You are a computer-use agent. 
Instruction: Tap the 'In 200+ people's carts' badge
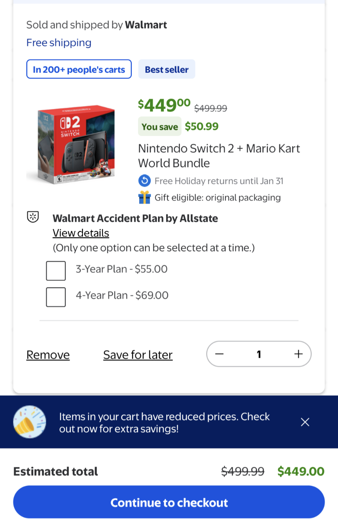[79, 69]
